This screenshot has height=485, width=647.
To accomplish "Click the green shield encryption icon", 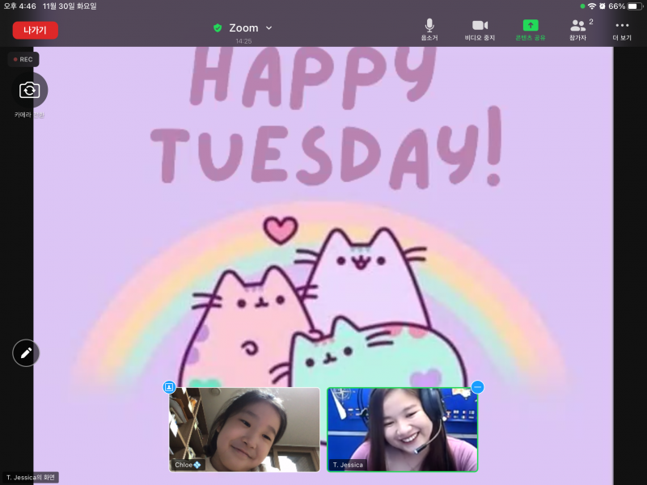I will [218, 28].
